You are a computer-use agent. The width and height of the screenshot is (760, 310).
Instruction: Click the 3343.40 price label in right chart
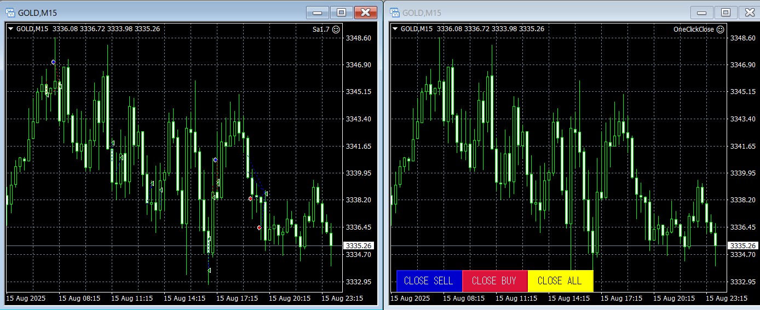pos(743,119)
